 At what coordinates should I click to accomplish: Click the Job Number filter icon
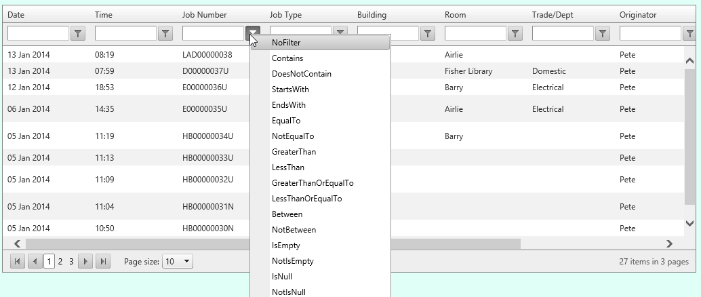point(253,33)
